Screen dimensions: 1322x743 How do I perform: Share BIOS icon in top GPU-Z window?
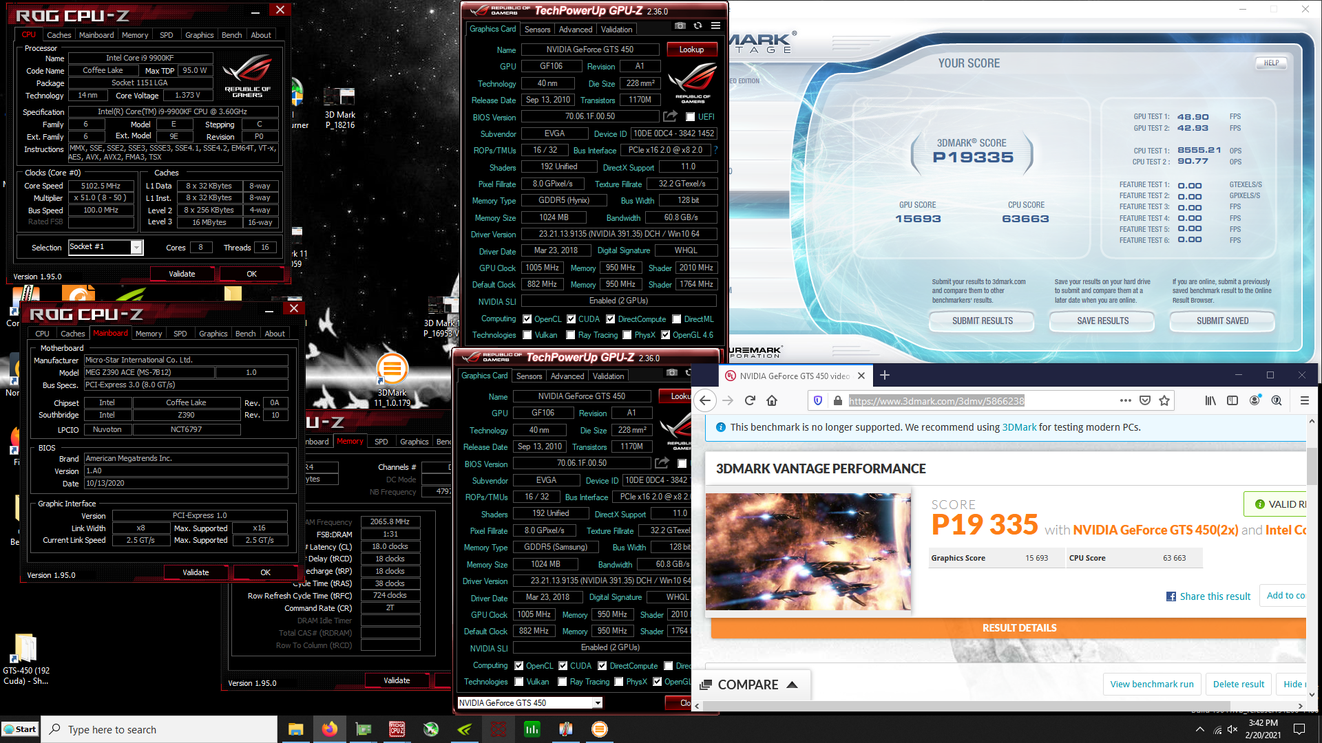pyautogui.click(x=670, y=116)
